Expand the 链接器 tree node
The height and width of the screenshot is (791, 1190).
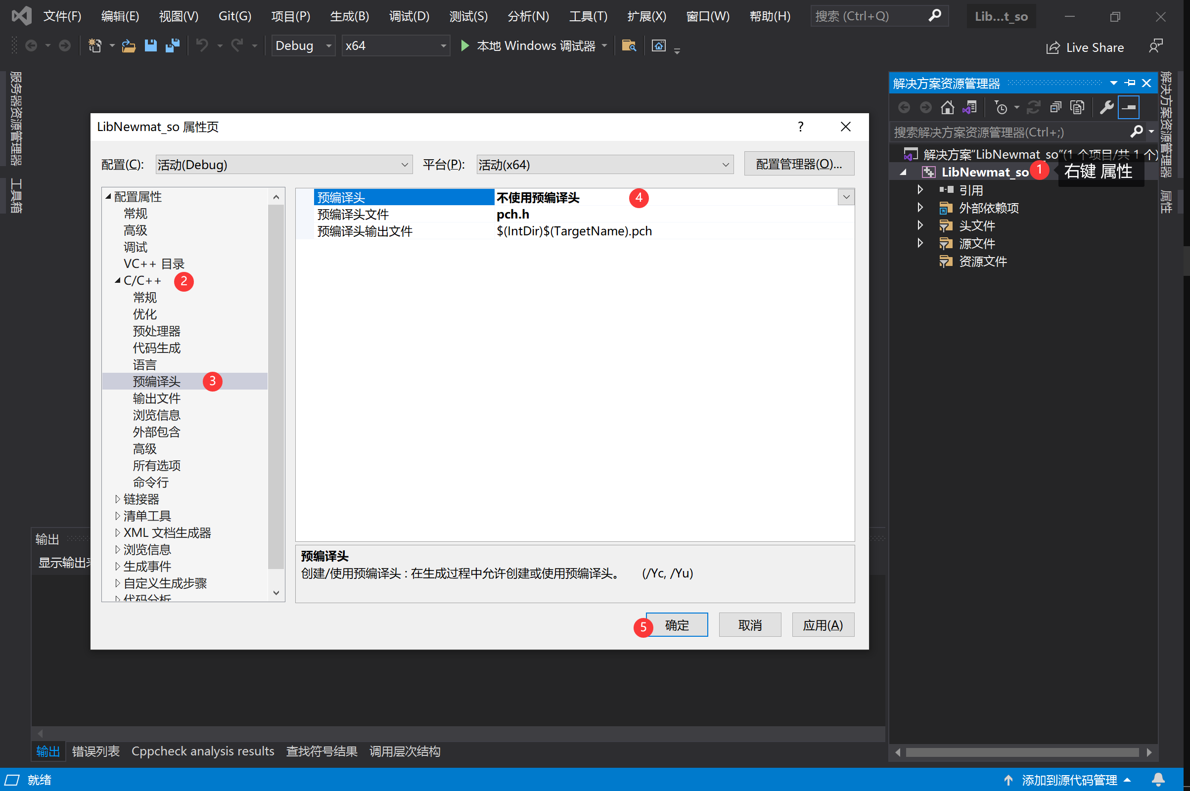[117, 499]
